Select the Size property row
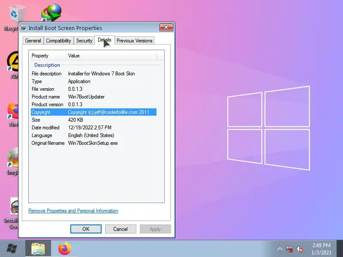 (93, 120)
